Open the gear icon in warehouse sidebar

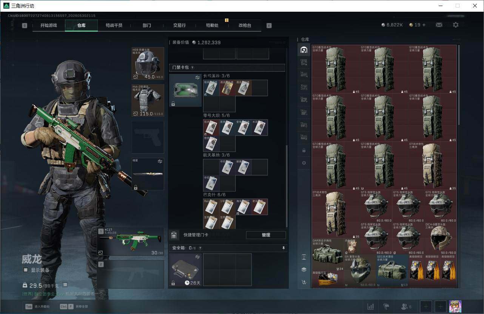pyautogui.click(x=304, y=163)
